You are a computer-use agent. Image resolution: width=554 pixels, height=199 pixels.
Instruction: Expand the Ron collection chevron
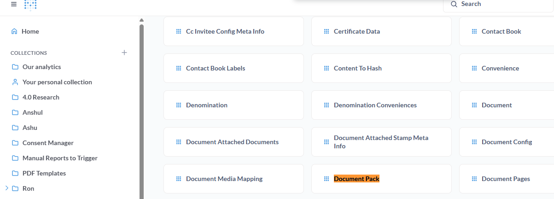(6, 188)
